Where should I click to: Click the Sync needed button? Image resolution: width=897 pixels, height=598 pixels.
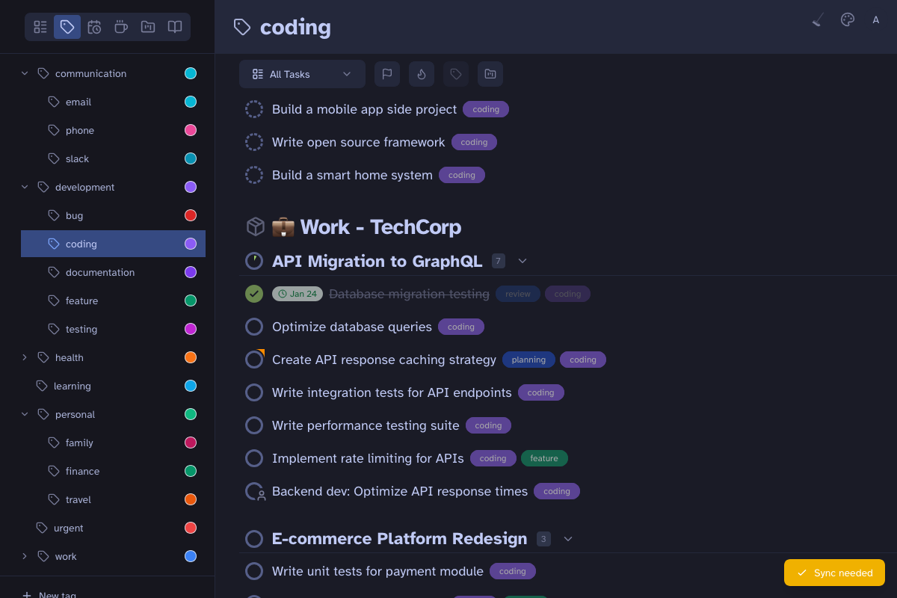pos(834,573)
